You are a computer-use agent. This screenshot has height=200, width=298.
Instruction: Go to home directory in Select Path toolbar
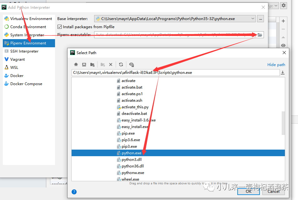76,64
